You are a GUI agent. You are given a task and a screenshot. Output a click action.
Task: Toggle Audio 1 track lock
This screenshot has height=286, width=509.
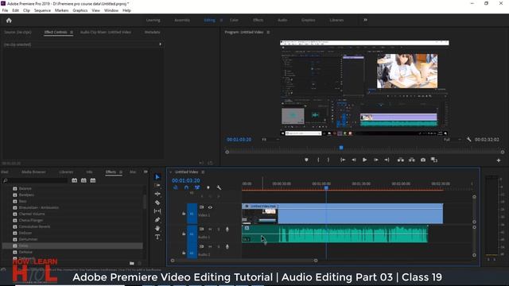pos(184,234)
